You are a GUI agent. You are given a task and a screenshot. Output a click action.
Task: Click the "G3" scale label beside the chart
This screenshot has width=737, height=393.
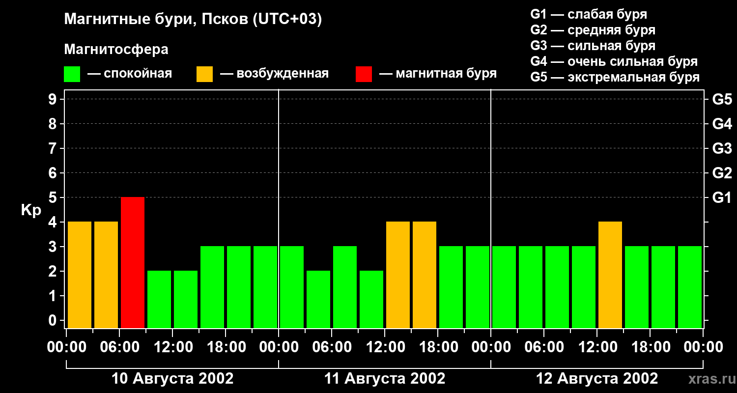point(722,148)
